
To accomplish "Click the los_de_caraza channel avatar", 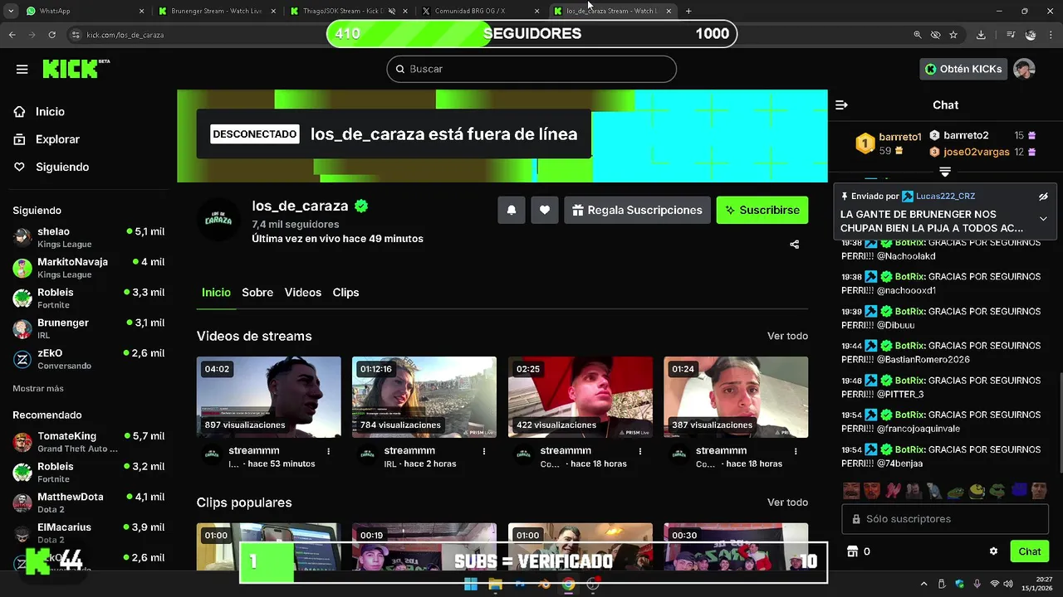I will pyautogui.click(x=218, y=220).
